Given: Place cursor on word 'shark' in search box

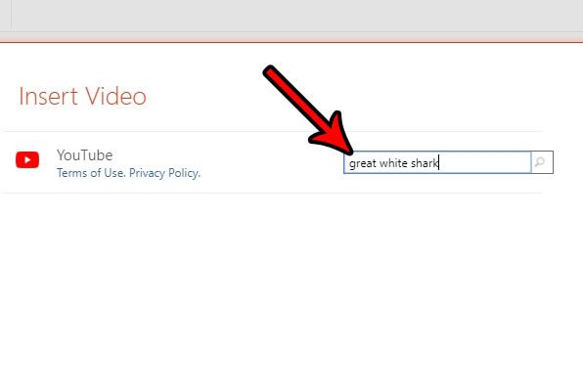Looking at the screenshot, I should 425,162.
